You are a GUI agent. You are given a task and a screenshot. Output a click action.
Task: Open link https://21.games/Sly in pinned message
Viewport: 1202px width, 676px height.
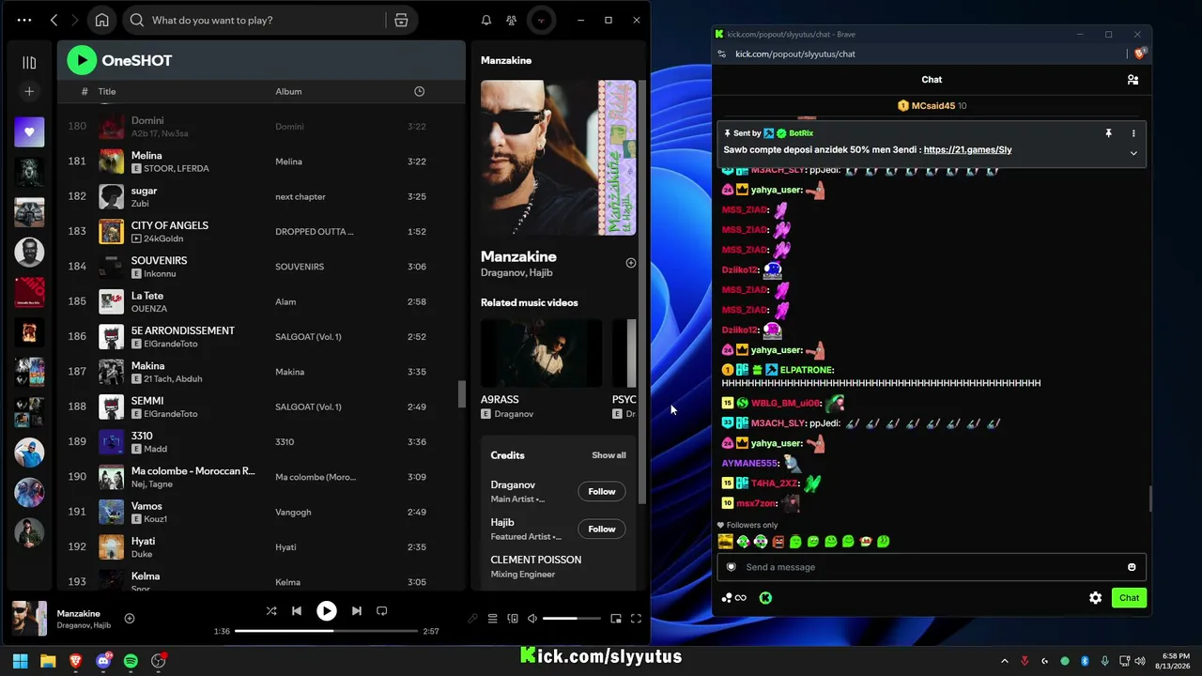967,150
